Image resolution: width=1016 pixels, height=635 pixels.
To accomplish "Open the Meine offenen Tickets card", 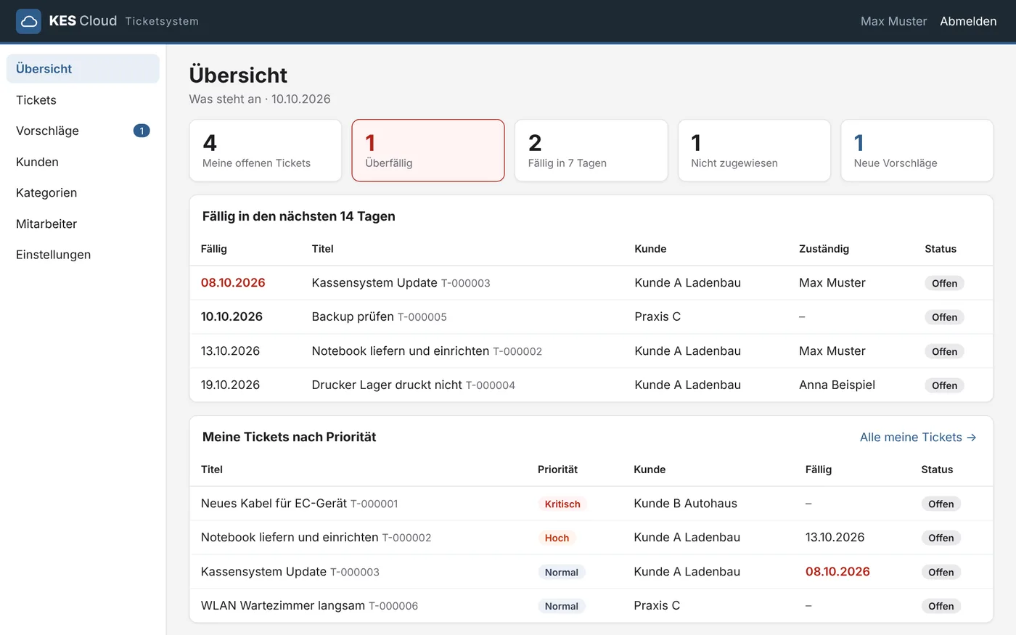I will (x=266, y=150).
